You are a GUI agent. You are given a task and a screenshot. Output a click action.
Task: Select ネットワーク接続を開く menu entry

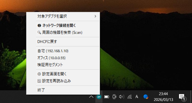[58, 25]
